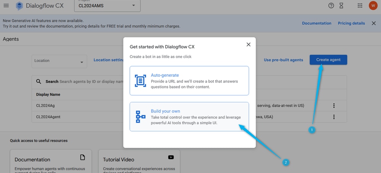Click 'Quick access to useful resources' heading

pos(39,141)
